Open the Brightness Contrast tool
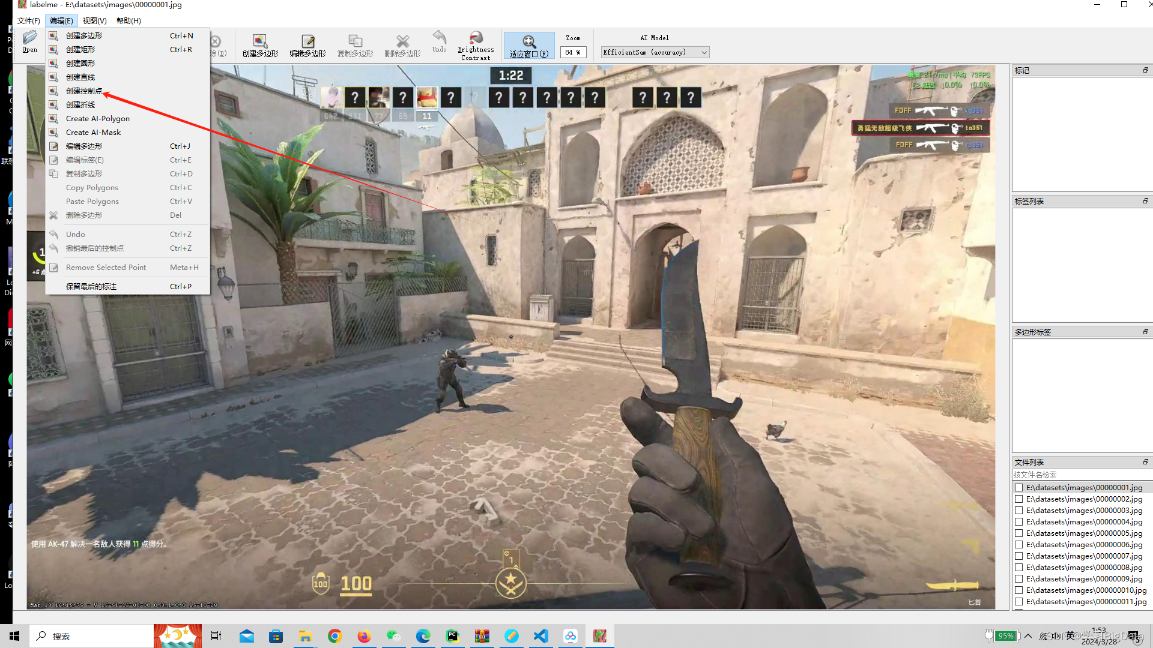 [476, 45]
